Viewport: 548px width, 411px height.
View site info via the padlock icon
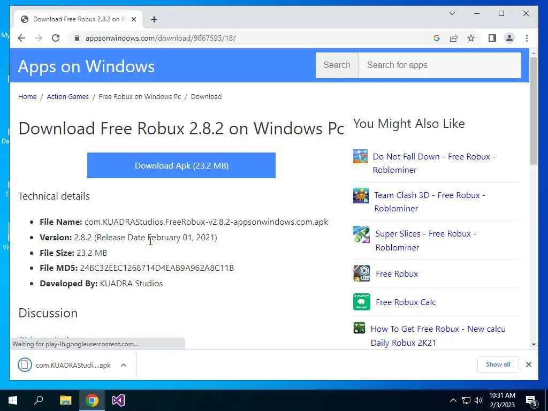[77, 38]
